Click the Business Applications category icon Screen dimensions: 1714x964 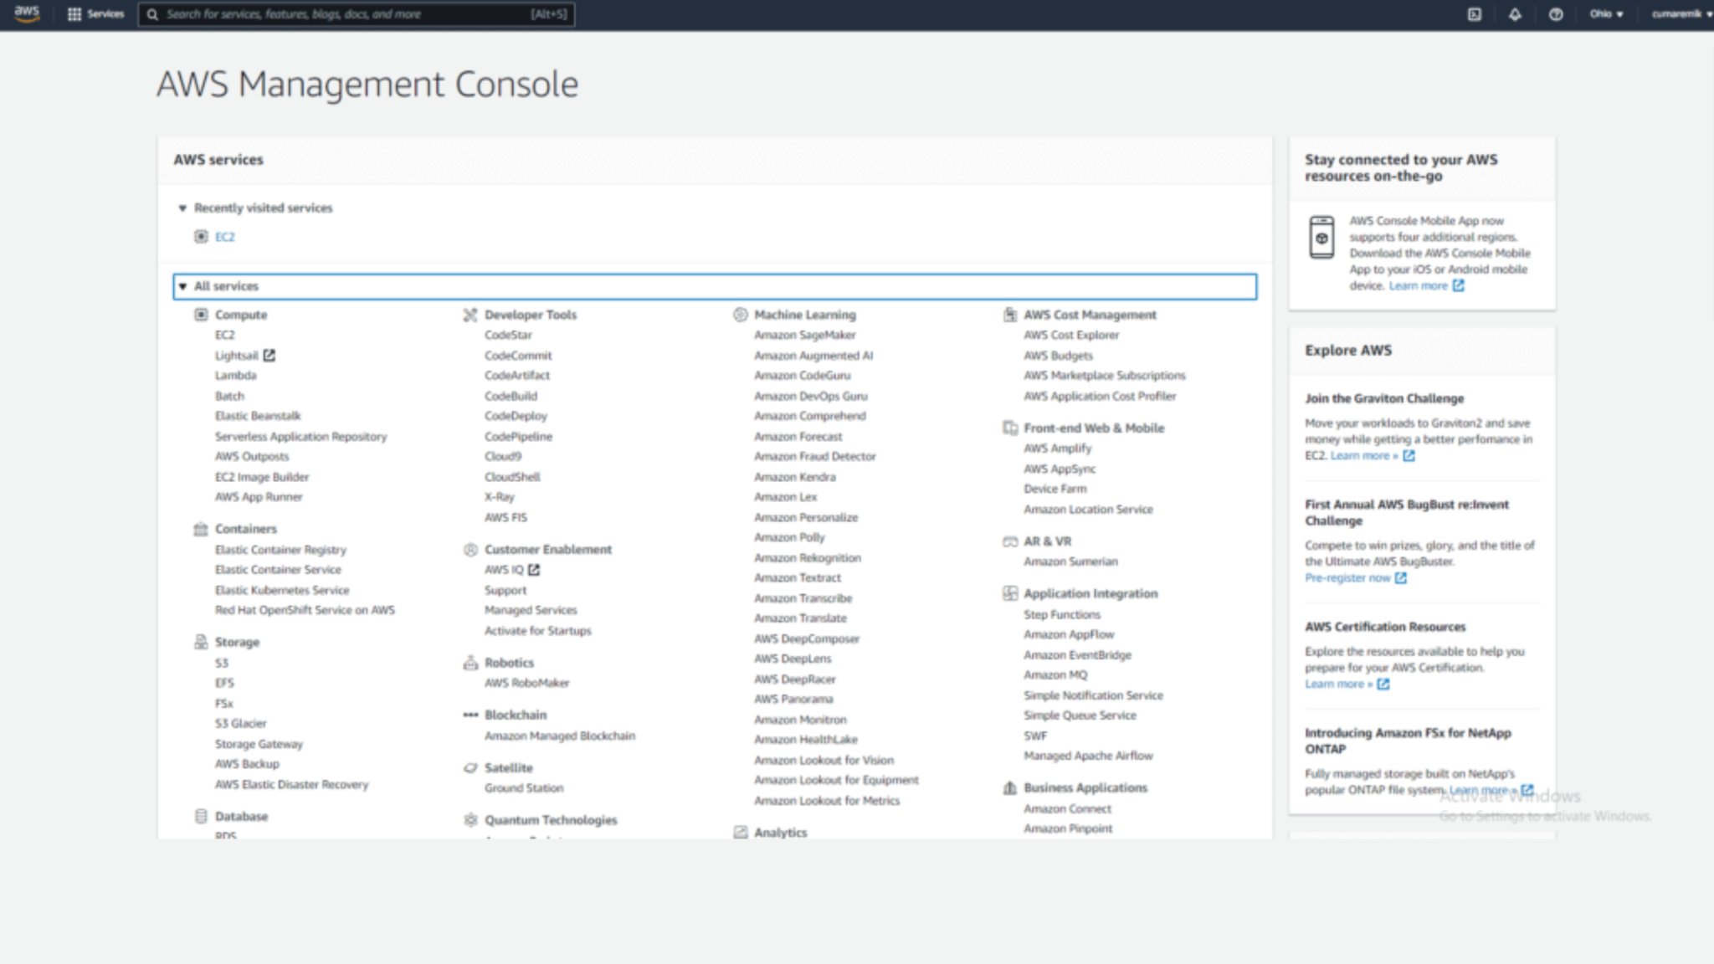coord(1010,788)
